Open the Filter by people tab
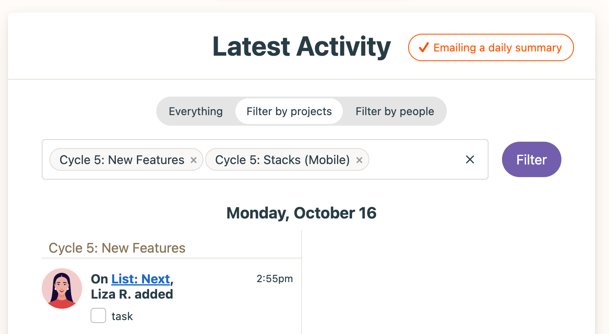The height and width of the screenshot is (334, 609). (395, 111)
